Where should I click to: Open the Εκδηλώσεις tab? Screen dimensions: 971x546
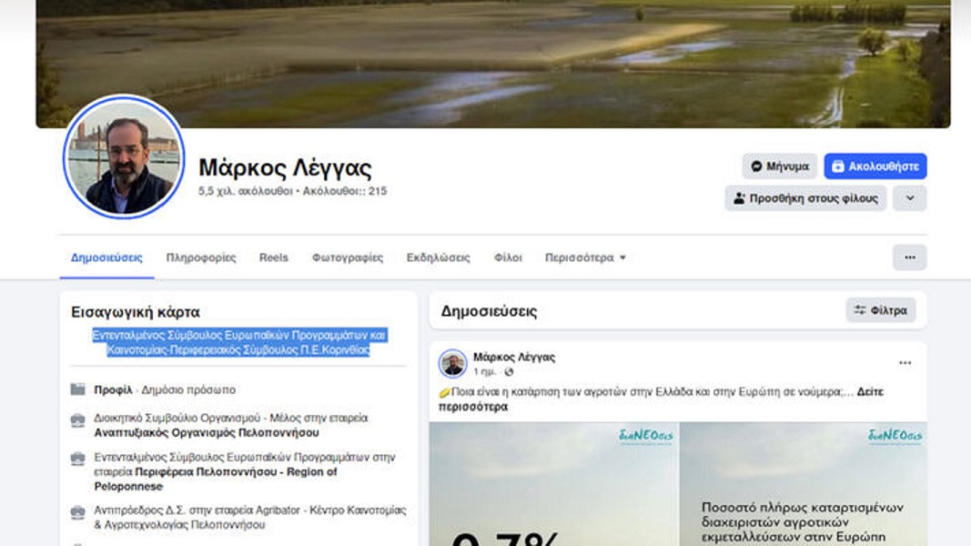[x=438, y=258]
